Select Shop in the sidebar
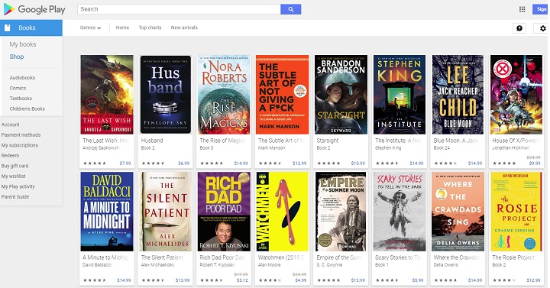This screenshot has width=550, height=288. (x=17, y=57)
